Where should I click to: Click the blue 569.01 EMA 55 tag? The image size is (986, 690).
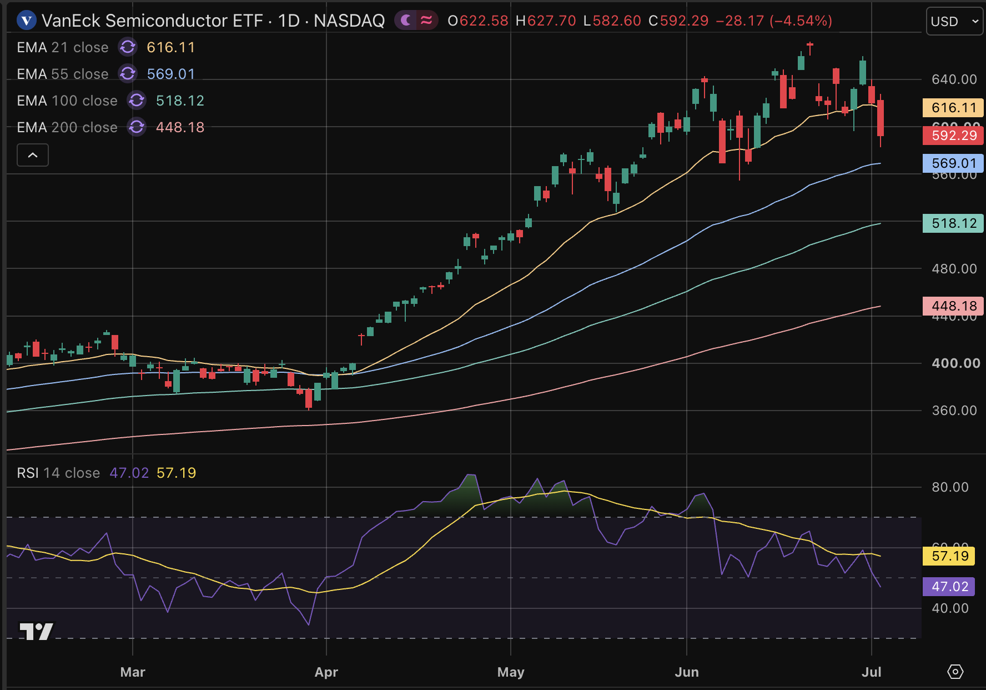[x=953, y=163]
